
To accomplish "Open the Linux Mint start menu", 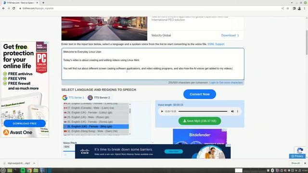I will 3,171.
